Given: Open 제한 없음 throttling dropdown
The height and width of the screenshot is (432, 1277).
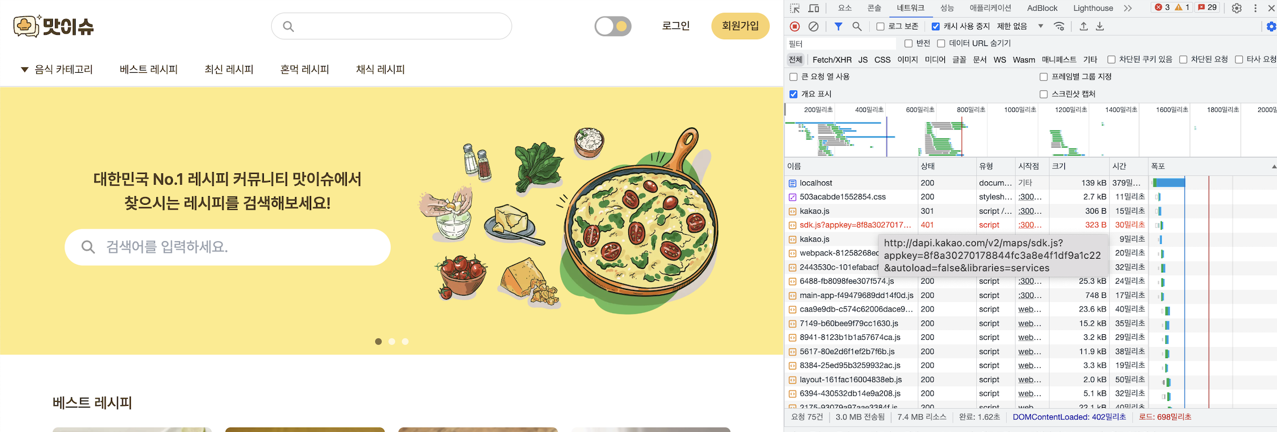Looking at the screenshot, I should point(1020,26).
